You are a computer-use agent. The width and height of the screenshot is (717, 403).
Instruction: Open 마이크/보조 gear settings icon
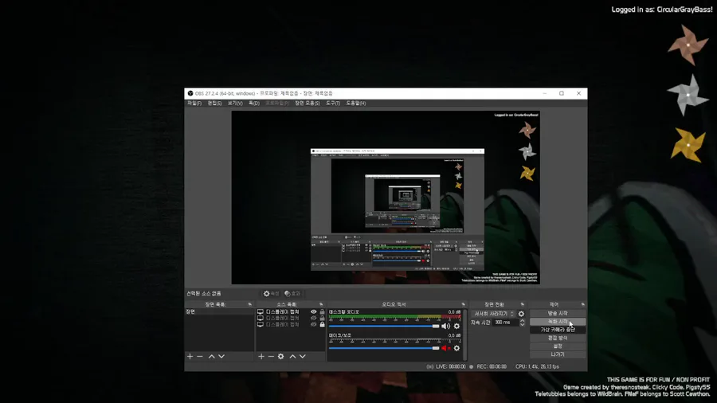456,348
